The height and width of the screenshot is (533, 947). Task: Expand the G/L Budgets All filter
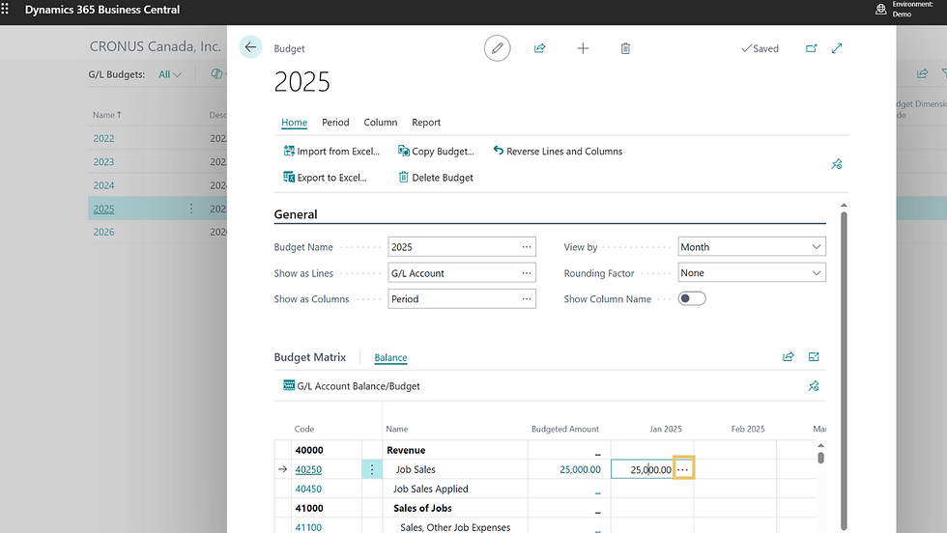pos(170,74)
